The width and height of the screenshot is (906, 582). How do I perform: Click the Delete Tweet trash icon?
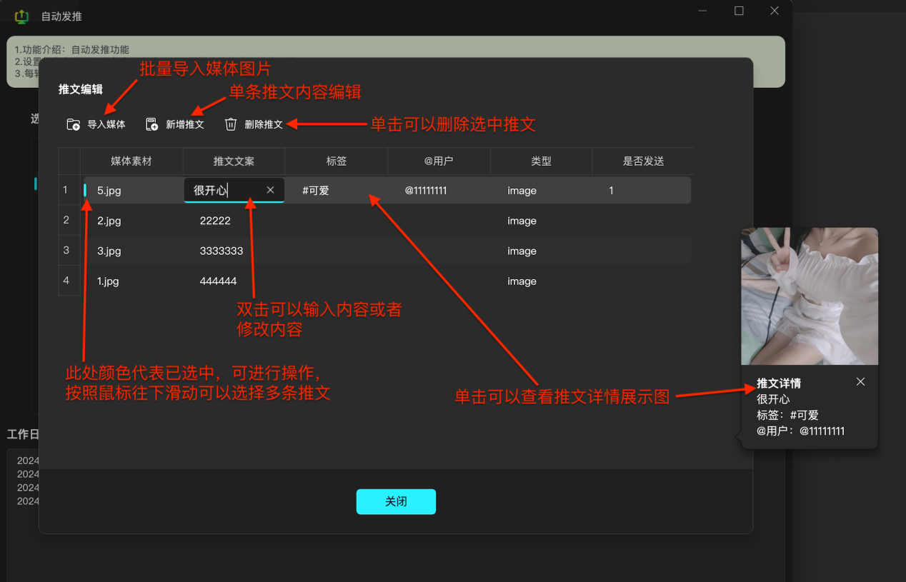[231, 124]
